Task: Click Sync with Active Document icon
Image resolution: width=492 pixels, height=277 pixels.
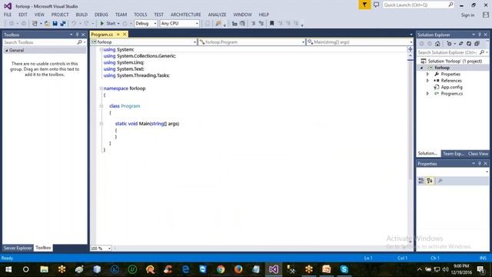Action: [460, 44]
